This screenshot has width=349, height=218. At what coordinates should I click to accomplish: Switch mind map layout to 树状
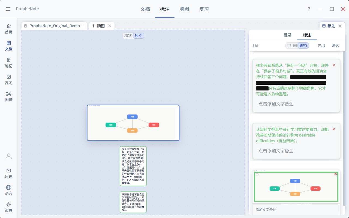coord(128,36)
